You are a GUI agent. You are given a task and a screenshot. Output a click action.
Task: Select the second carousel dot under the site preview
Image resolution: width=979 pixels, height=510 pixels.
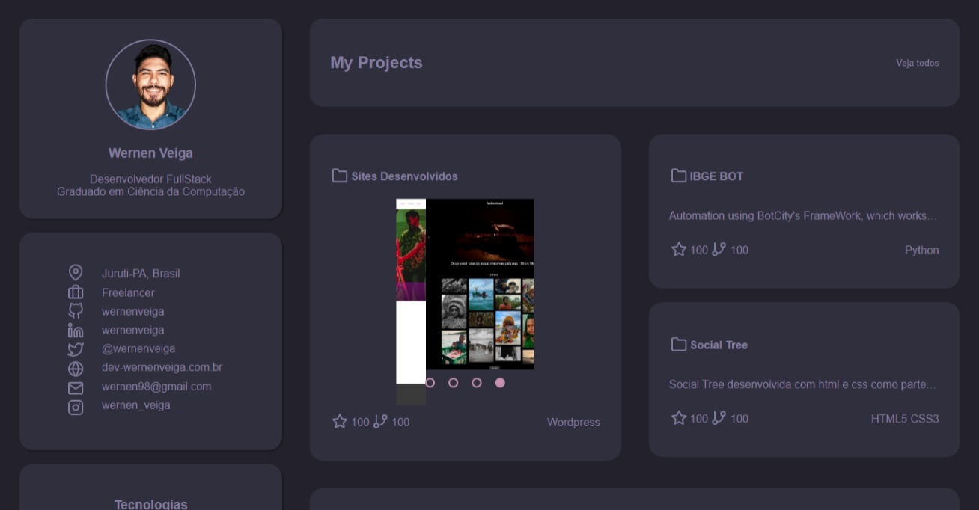coord(453,383)
